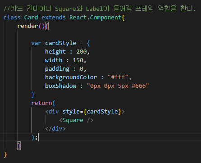
Task: Click the 'backgroundColor' property name
Action: [x=71, y=77]
